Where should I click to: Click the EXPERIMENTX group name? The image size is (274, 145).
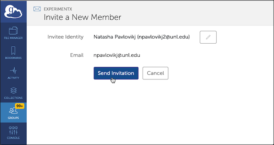[x=58, y=9]
